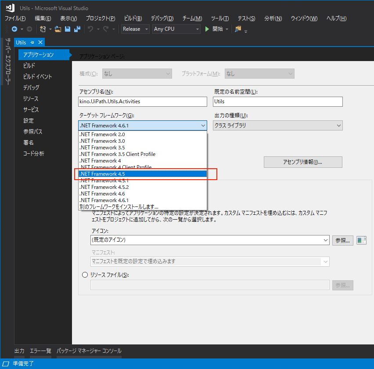The width and height of the screenshot is (374, 369).
Task: Click the new project toolbar icon
Action: point(43,29)
